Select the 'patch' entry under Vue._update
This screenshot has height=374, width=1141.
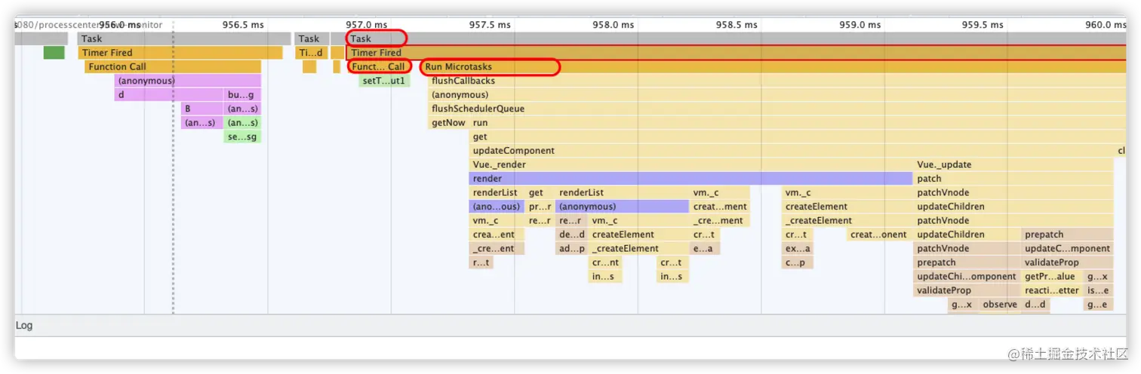point(1013,179)
